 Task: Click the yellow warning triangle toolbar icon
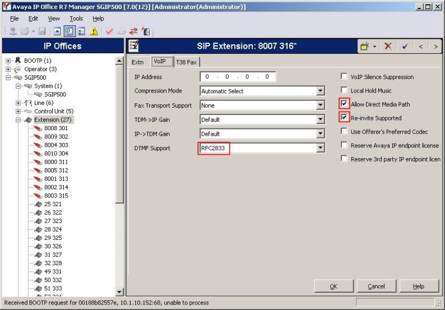[x=94, y=31]
